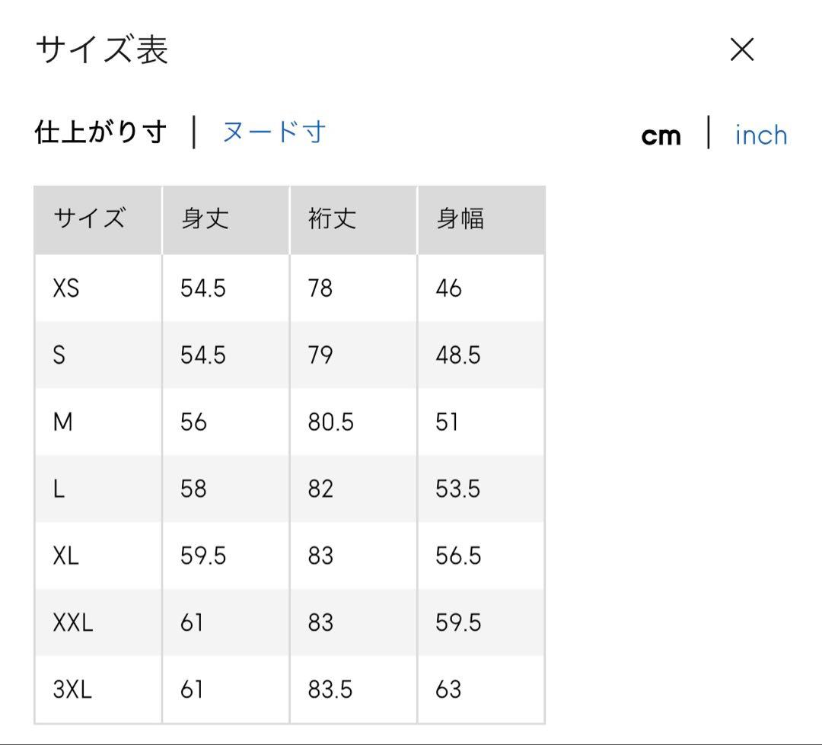Select the 3XL size row label
This screenshot has height=745, width=822.
72,689
